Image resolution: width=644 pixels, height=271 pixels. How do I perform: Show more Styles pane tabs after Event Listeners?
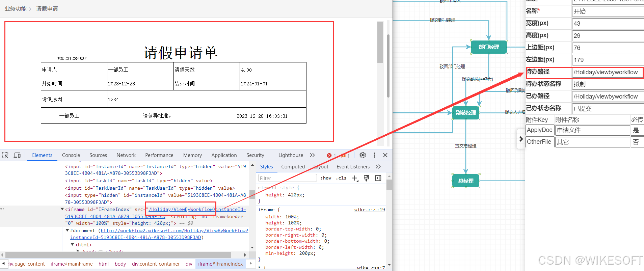(378, 167)
